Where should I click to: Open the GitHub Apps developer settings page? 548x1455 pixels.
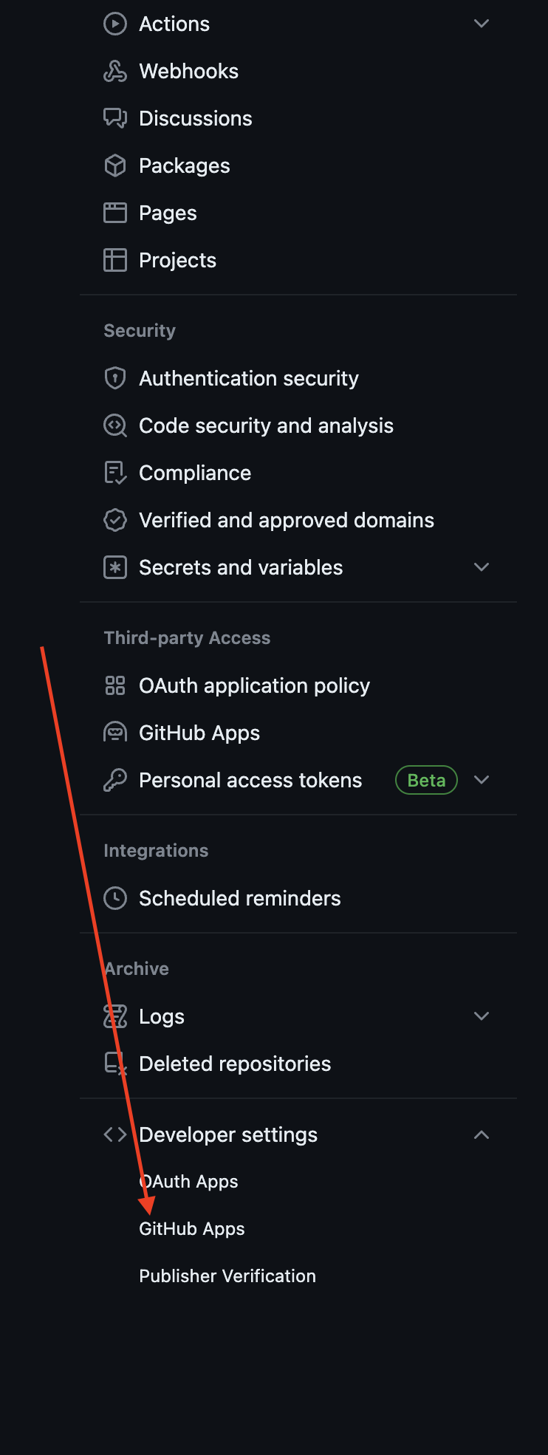(191, 1228)
